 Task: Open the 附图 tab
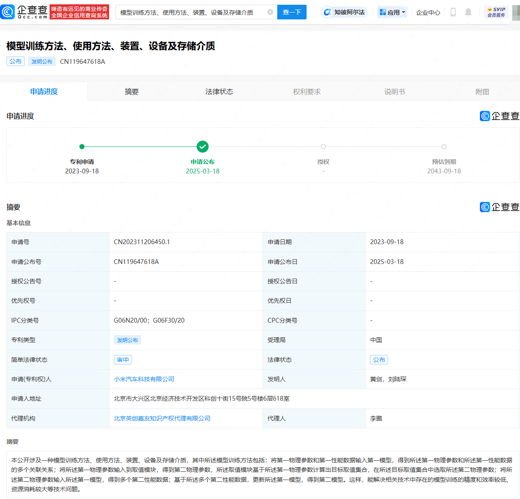482,91
